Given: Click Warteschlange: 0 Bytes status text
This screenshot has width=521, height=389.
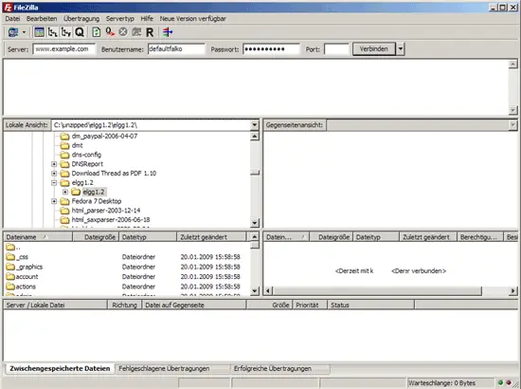Looking at the screenshot, I should [x=442, y=383].
